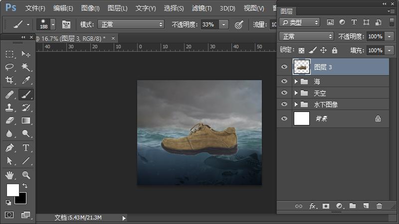399x224 pixels.
Task: Open the 文件(F) menu
Action: coord(35,8)
